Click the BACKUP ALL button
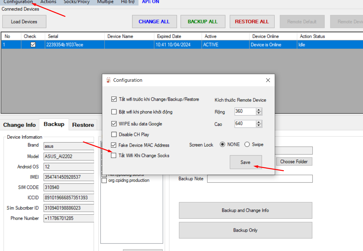Viewport: 363px width, 251px height. 203,22
